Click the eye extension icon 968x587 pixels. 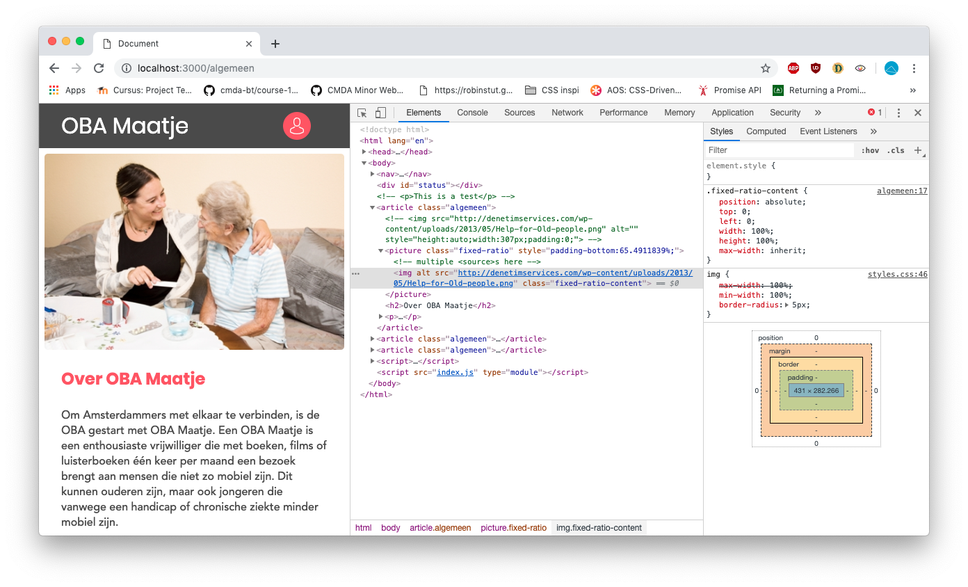860,68
